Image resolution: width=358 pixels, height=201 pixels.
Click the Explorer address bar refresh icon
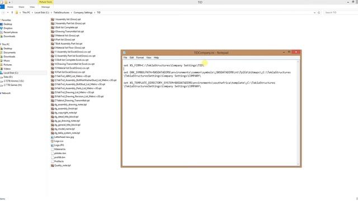click(x=319, y=12)
